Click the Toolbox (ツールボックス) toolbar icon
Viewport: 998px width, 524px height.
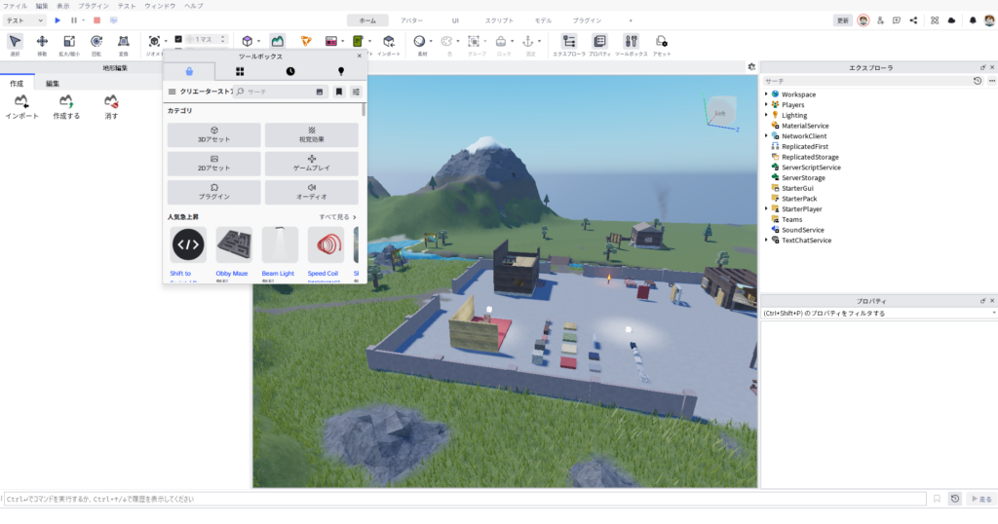[631, 43]
